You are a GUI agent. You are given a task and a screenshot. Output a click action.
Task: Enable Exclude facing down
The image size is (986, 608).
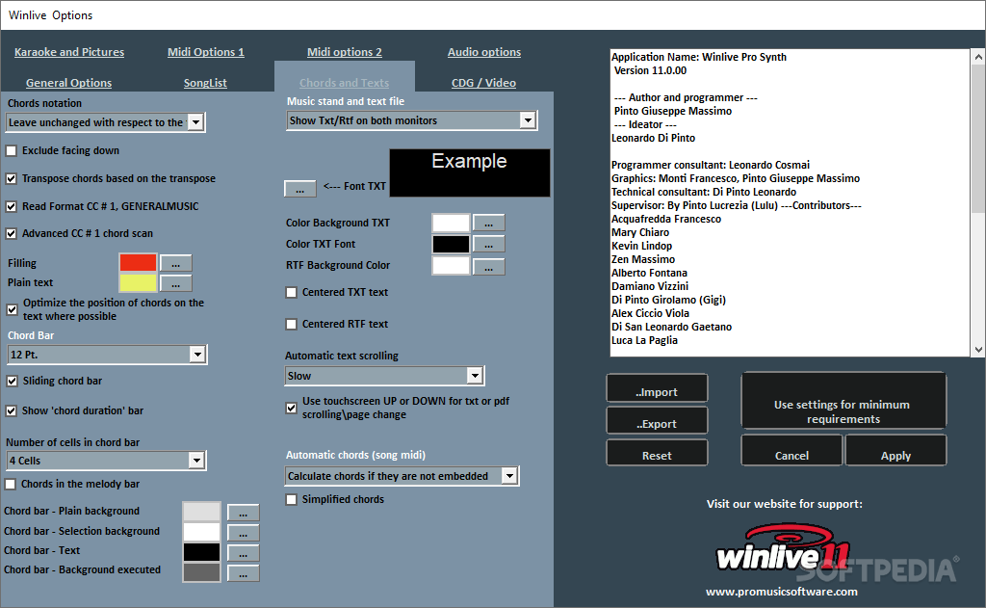[13, 150]
